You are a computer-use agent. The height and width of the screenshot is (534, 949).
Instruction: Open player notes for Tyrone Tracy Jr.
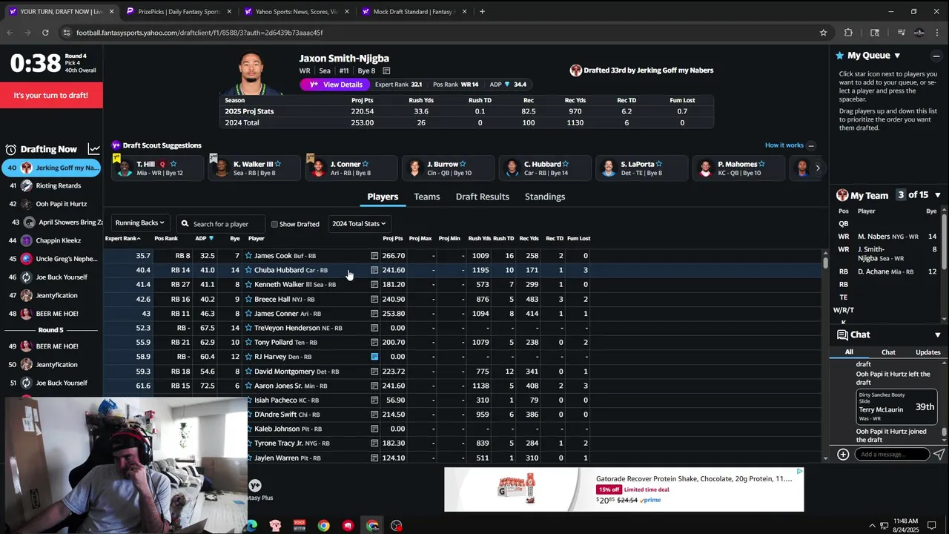tap(374, 444)
